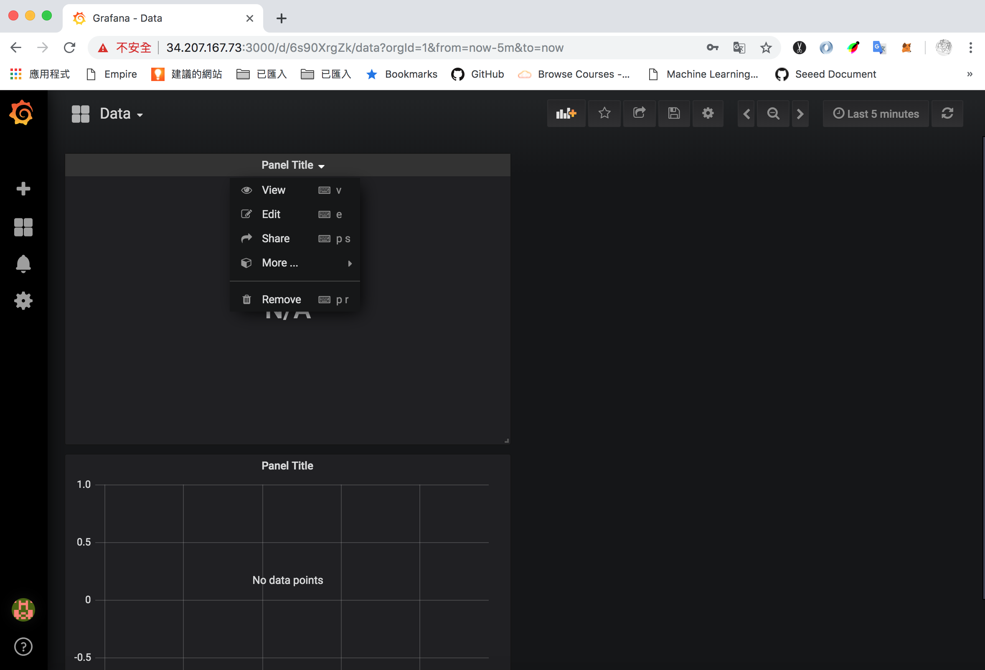Click the translate page icon in address bar
Image resolution: width=985 pixels, height=670 pixels.
click(739, 48)
